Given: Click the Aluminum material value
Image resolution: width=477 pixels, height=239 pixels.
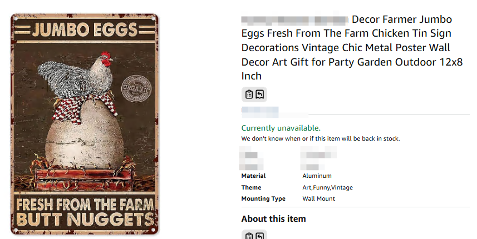Looking at the screenshot, I should tap(317, 176).
